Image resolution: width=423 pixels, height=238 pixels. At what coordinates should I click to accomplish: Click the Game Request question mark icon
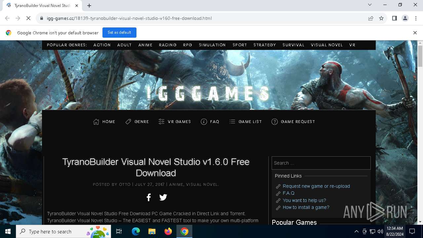pos(275,122)
